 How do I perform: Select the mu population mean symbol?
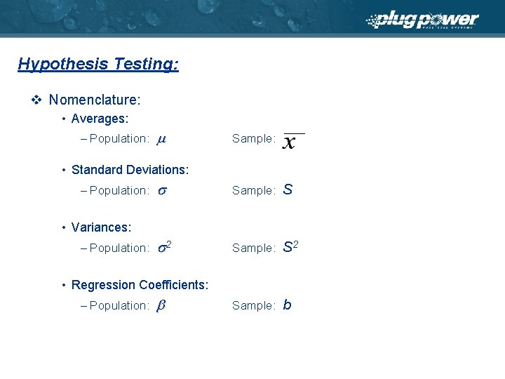point(161,140)
